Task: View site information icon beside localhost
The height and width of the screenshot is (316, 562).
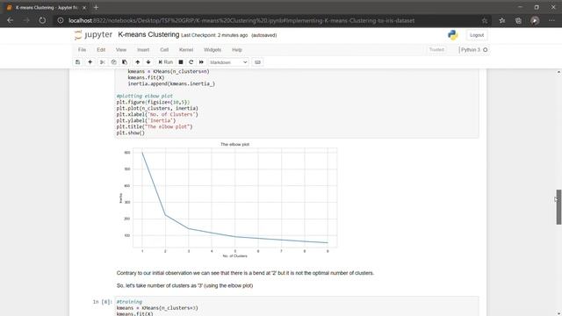Action: (61, 21)
